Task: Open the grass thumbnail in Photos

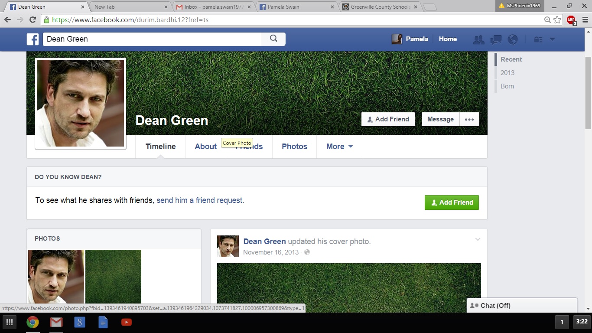Action: [x=113, y=276]
